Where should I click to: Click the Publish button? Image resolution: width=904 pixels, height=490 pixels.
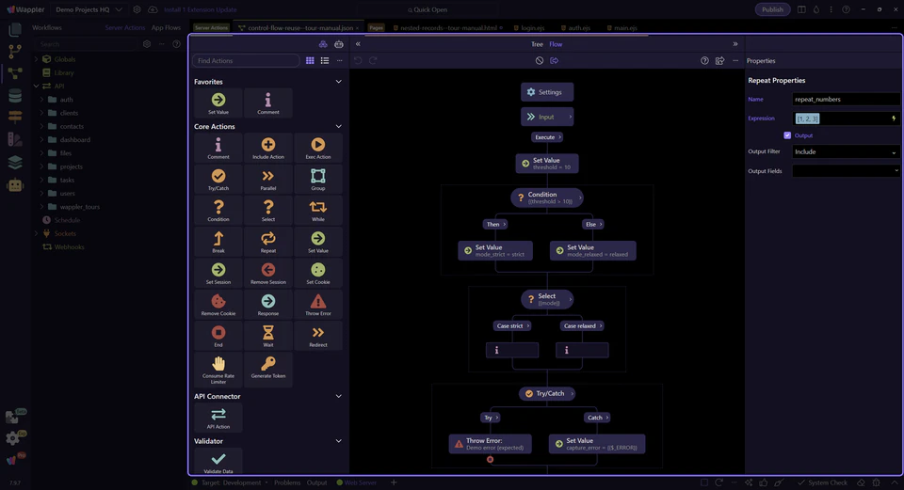[772, 9]
